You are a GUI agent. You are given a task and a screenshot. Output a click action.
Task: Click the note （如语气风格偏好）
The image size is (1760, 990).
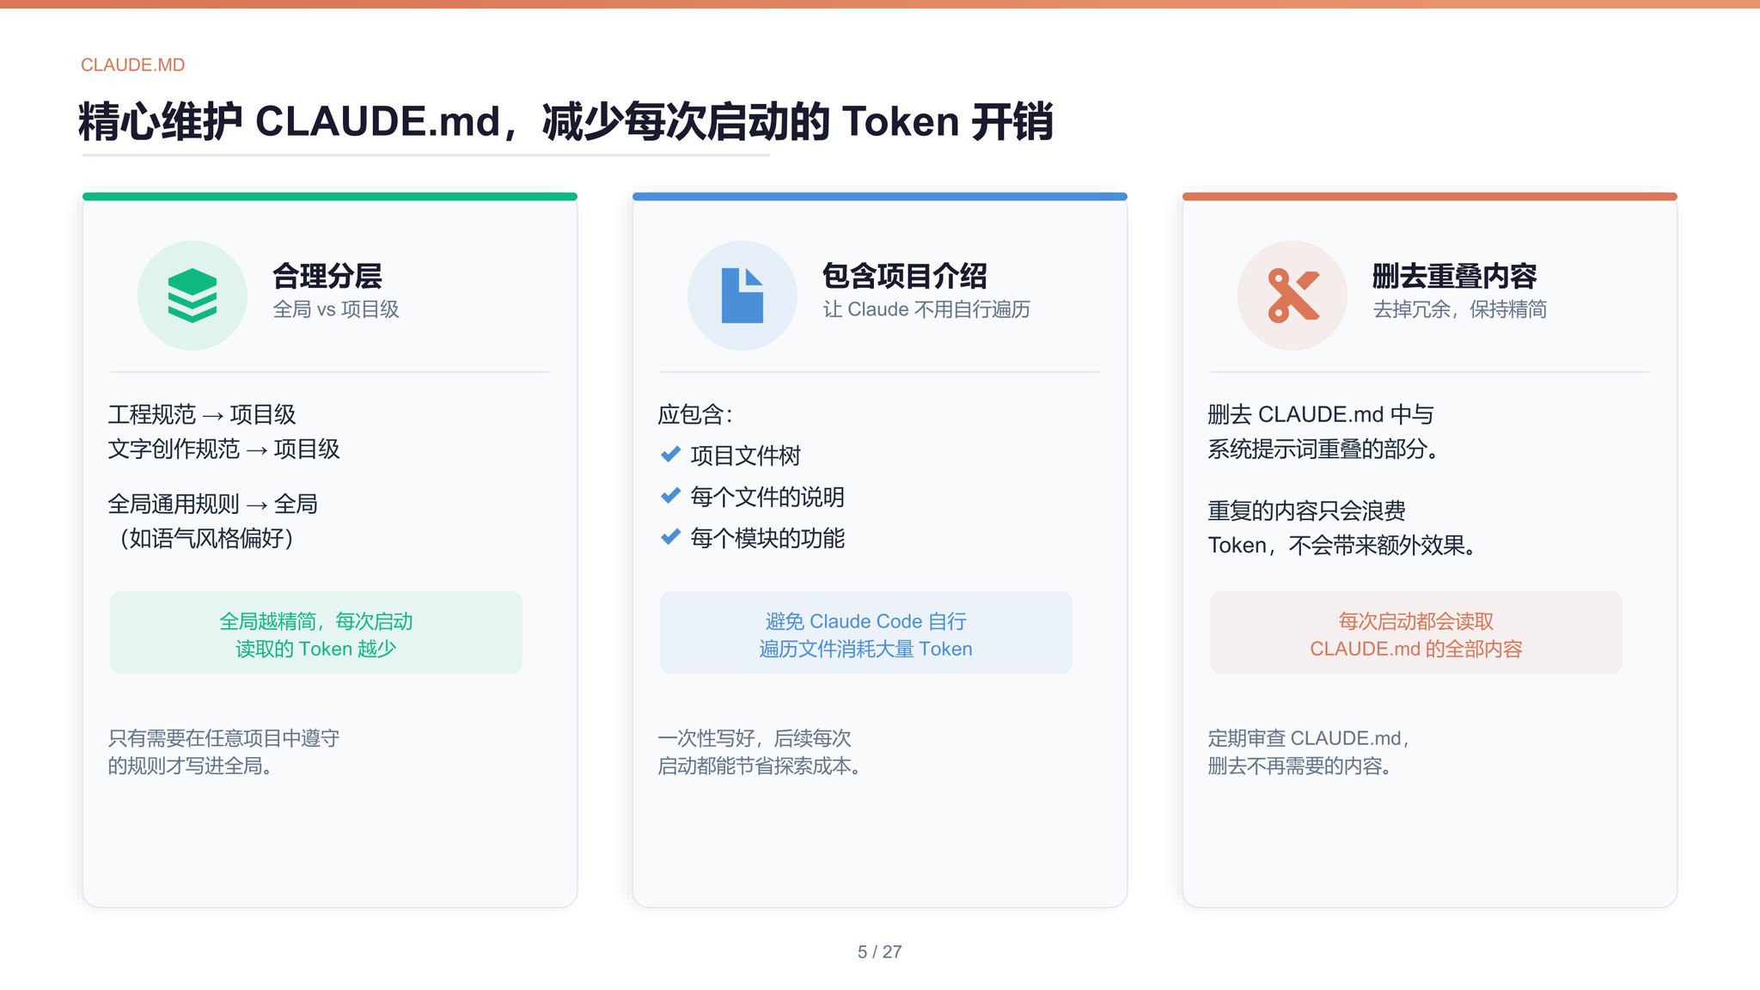206,538
